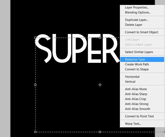
Task: Click the text box center reference point
Action: pos(100,85)
